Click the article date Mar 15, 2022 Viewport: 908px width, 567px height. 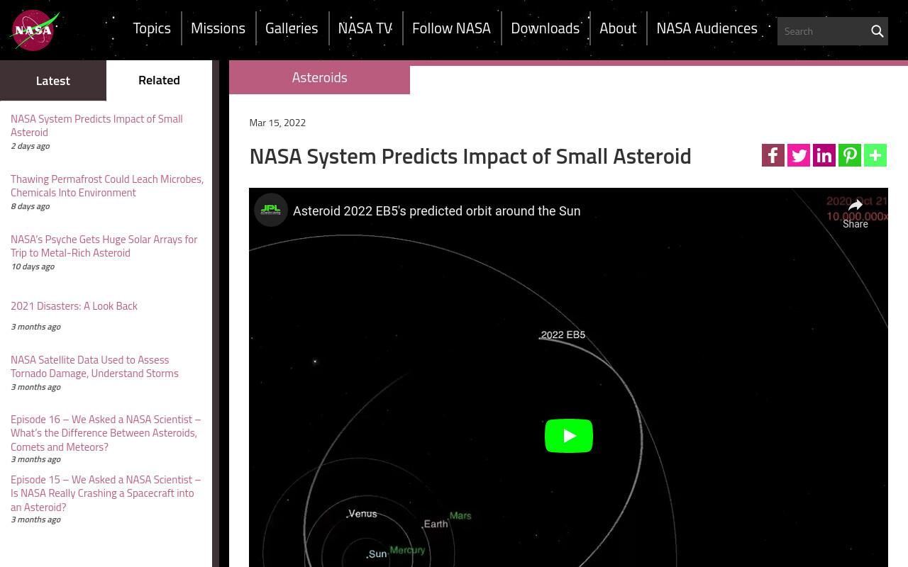(x=277, y=123)
